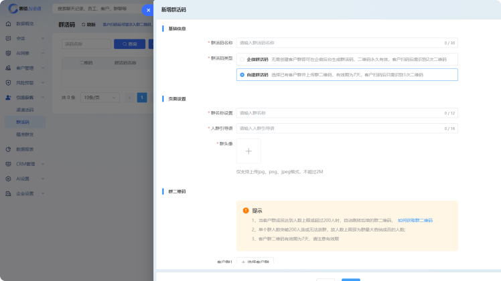Click the 会话 chat icon in sidebar
Screen dimensions: 501x281
click(8, 38)
